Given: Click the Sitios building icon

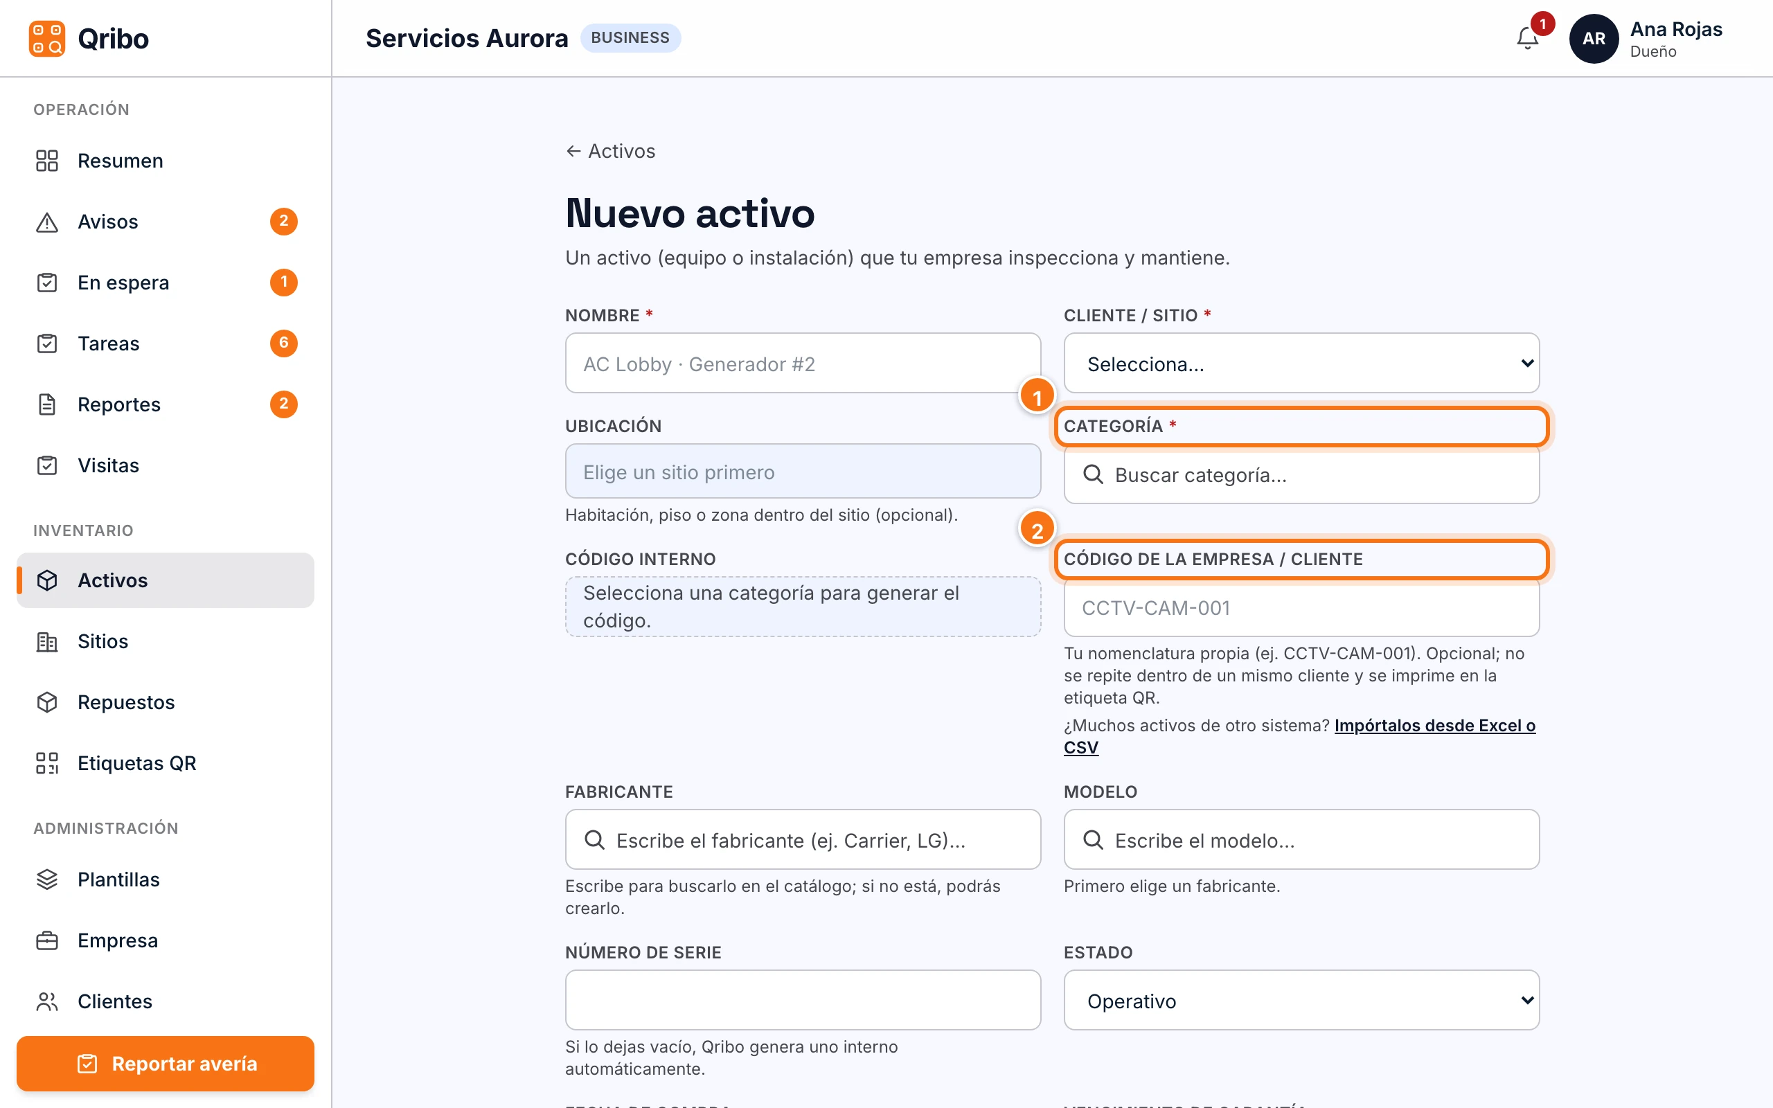Looking at the screenshot, I should pyautogui.click(x=47, y=641).
